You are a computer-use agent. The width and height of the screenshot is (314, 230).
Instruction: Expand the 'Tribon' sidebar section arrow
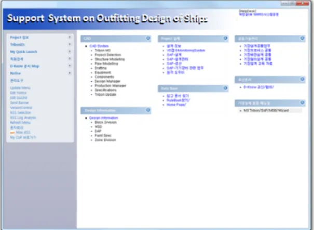[70, 44]
